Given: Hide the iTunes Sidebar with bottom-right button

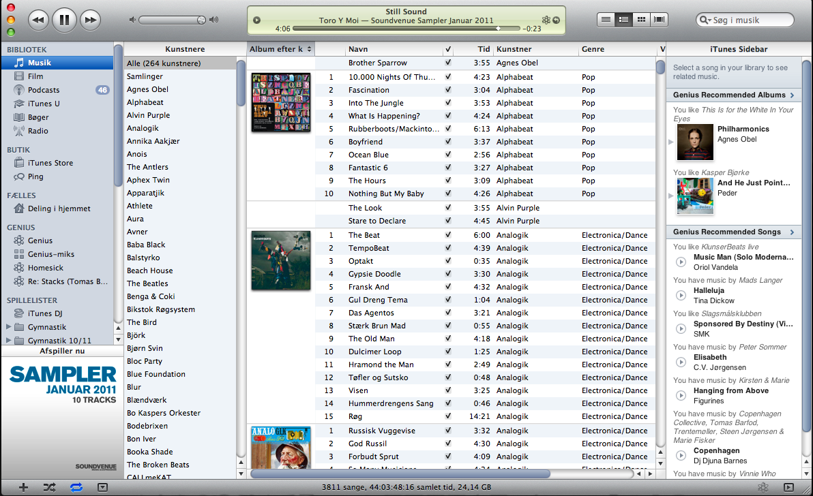Looking at the screenshot, I should click(x=788, y=487).
